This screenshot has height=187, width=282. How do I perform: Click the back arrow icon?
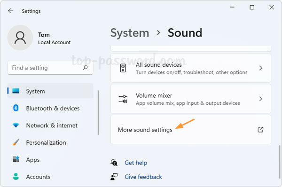(x=11, y=11)
